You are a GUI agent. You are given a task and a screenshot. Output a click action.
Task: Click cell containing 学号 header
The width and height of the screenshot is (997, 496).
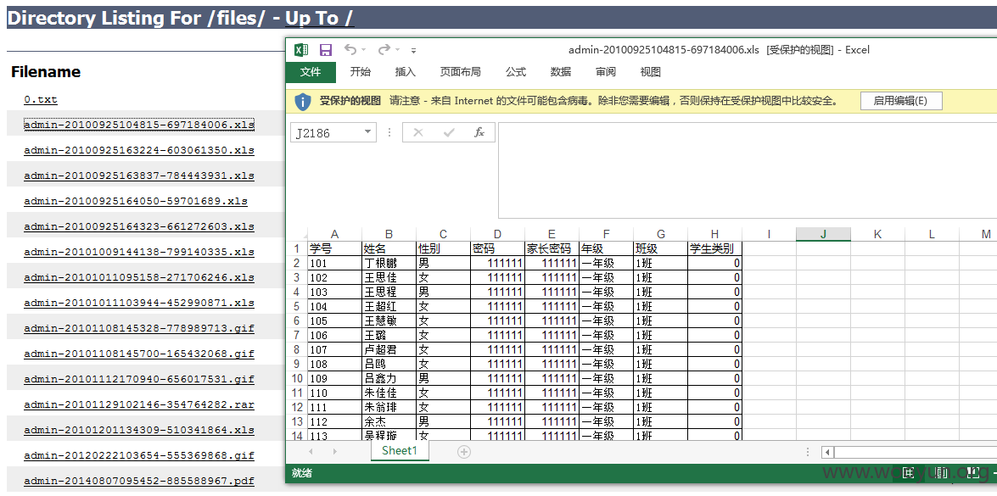click(335, 248)
